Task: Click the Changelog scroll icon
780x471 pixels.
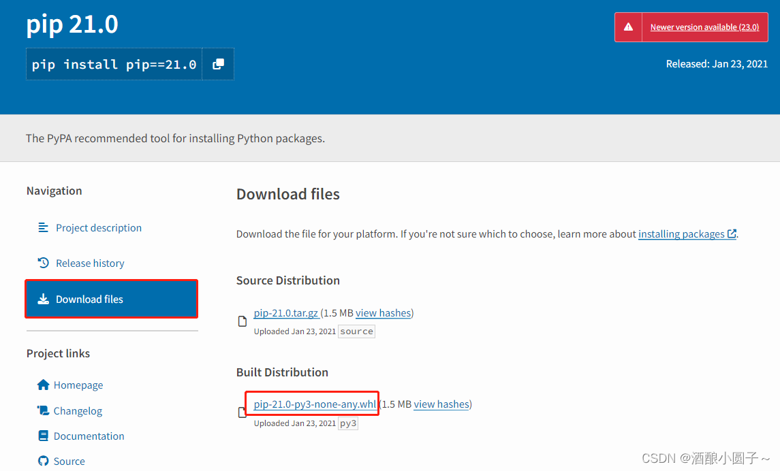Action: point(44,410)
